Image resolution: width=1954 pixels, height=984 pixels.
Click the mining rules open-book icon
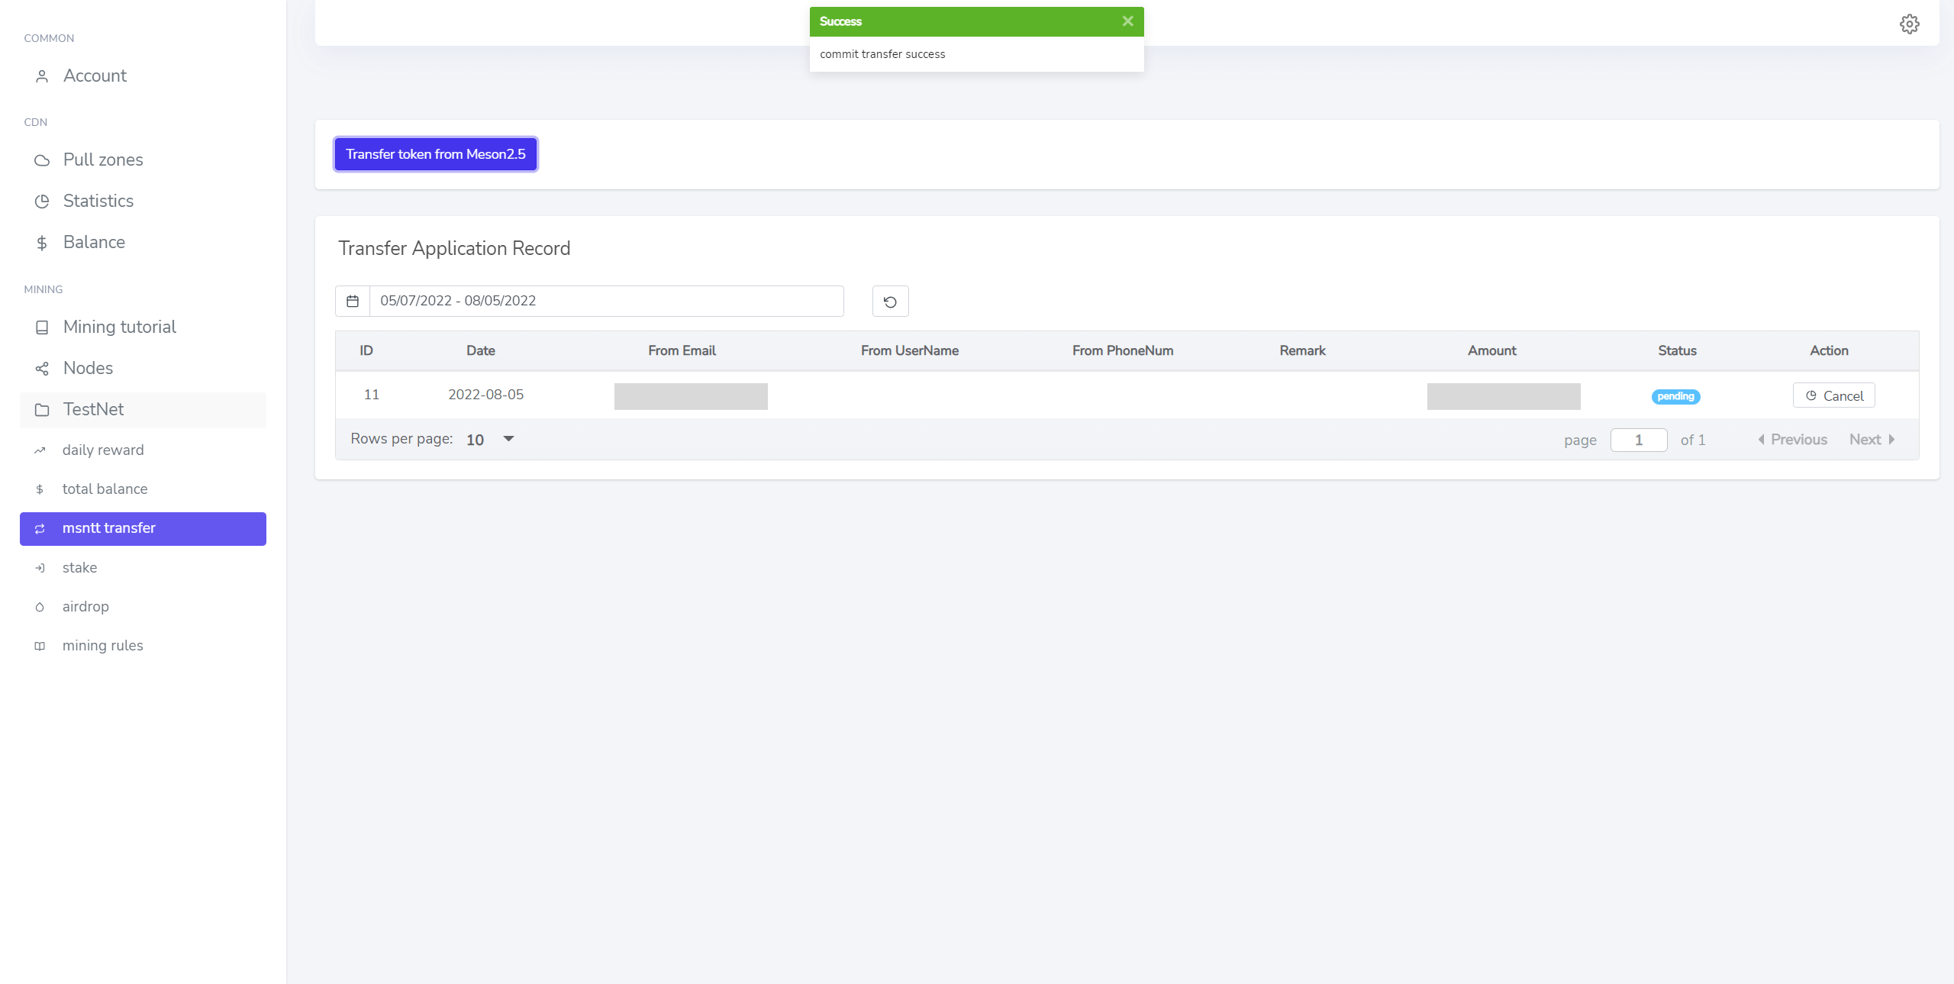pos(40,646)
